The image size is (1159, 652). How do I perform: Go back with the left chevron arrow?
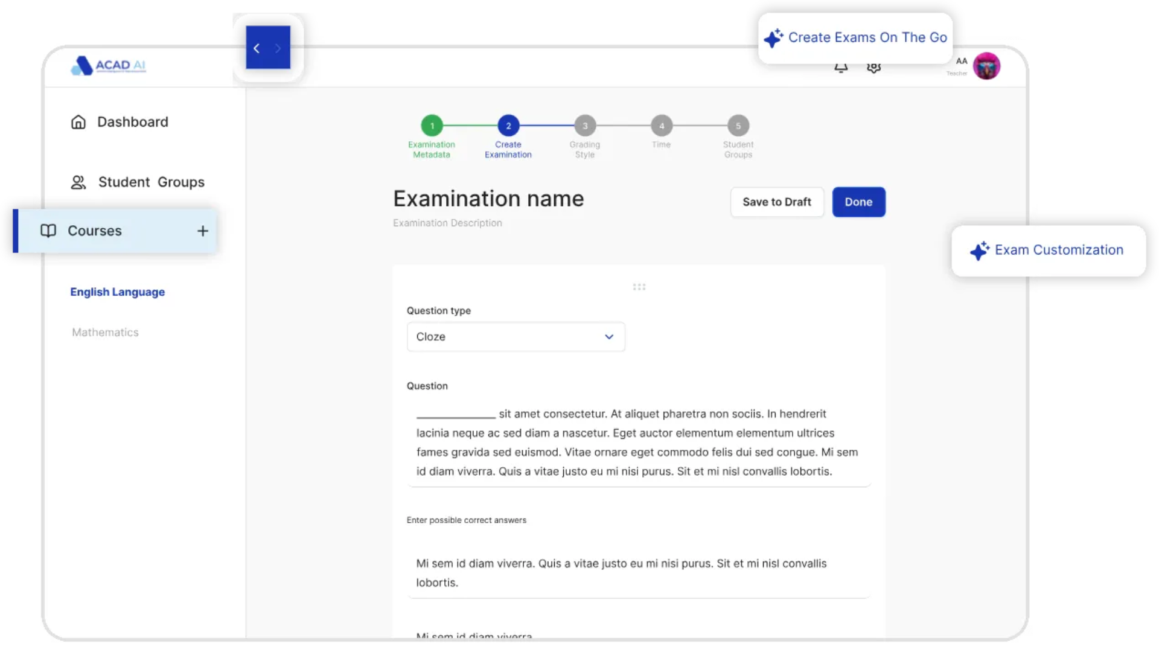(x=257, y=48)
